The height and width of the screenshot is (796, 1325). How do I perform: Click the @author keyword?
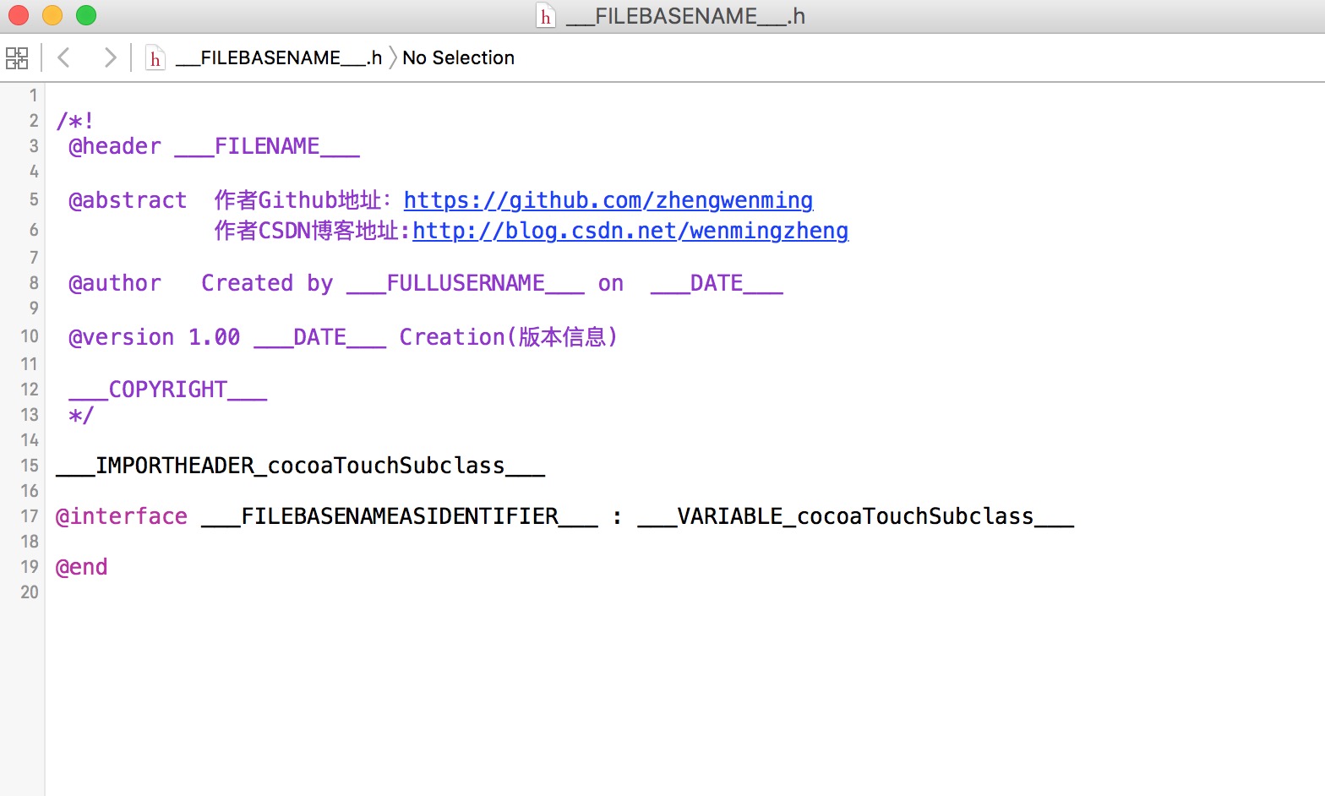(115, 283)
